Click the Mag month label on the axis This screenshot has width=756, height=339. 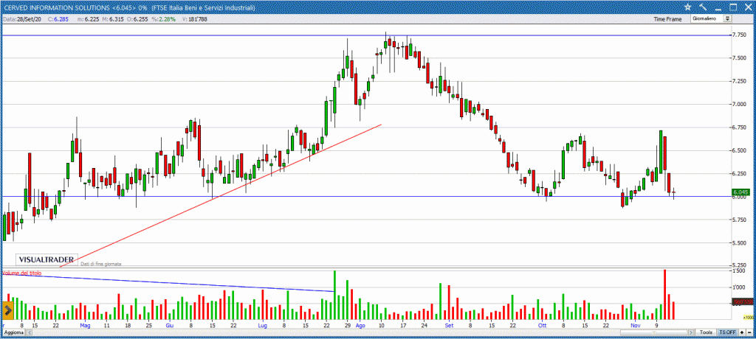(86, 325)
